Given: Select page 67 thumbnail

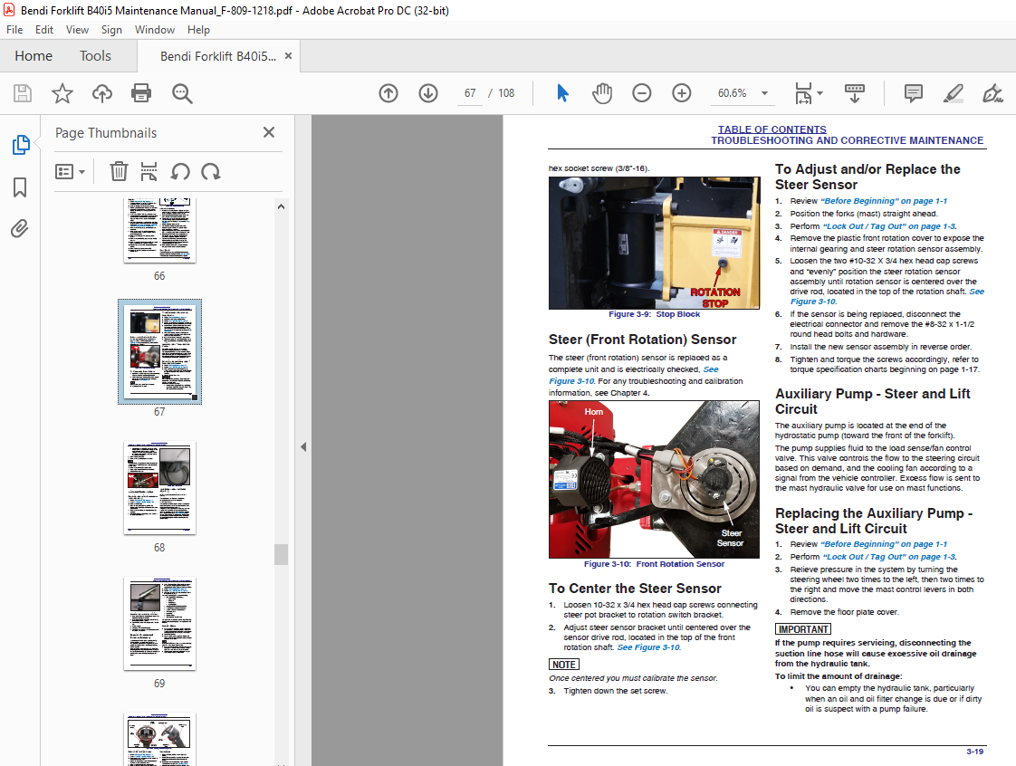Looking at the screenshot, I should [159, 351].
